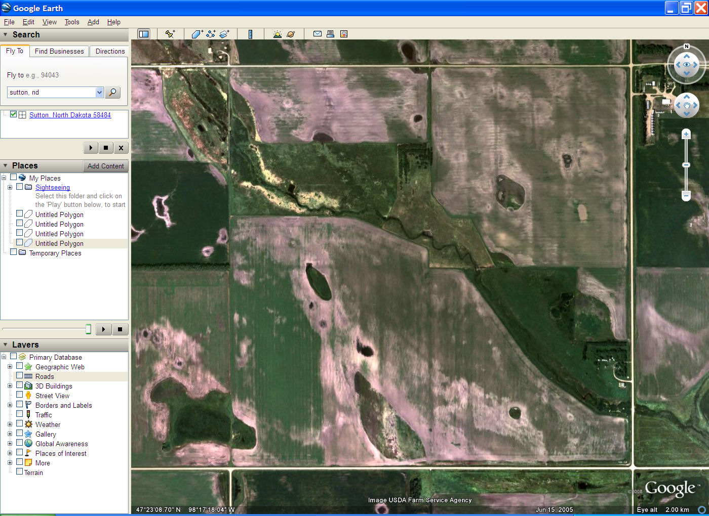
Task: Click the Traffic layer icon
Action: 28,414
